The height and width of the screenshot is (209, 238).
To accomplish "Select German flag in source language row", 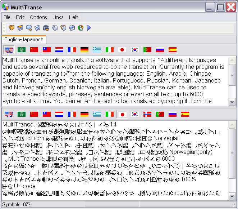I will tap(84, 50).
